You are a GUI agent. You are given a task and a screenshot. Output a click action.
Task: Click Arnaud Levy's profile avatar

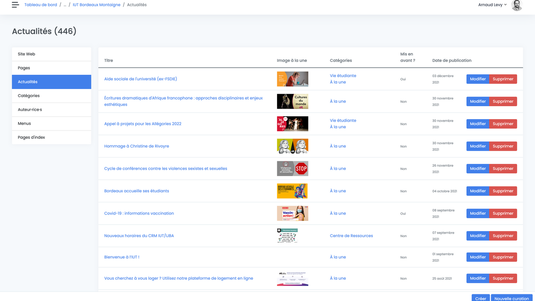517,5
